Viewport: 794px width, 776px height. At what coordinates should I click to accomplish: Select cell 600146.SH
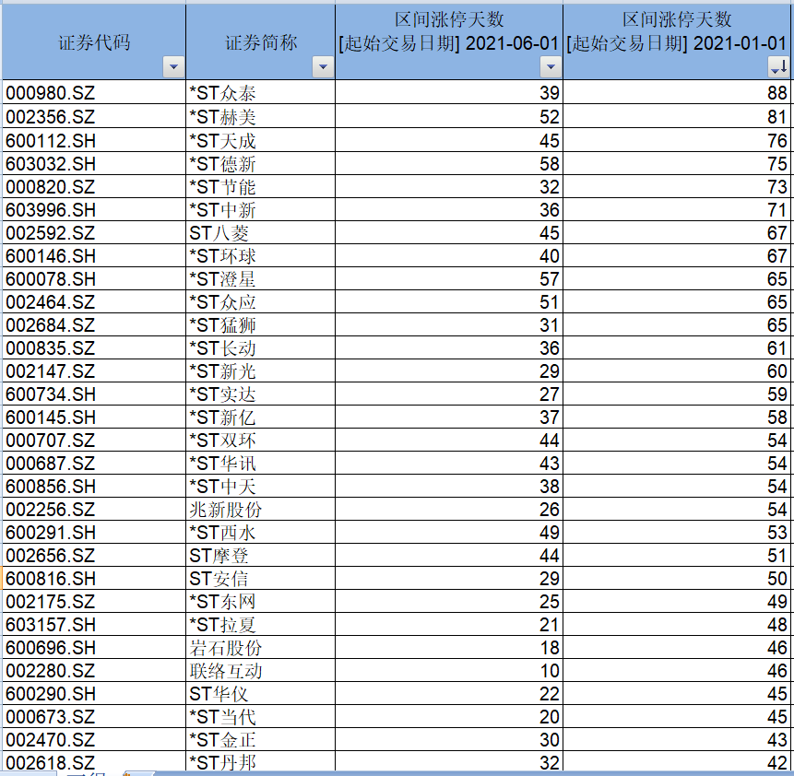[x=94, y=255]
